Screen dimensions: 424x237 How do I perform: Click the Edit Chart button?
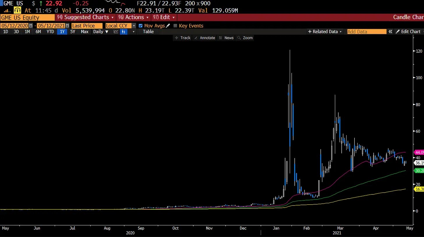408,31
